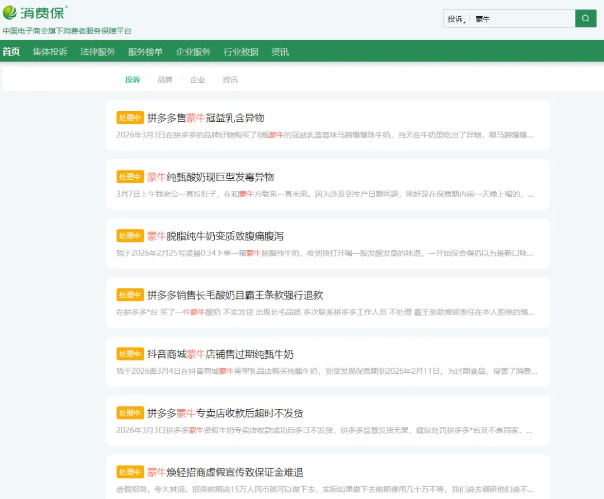
Task: Open complaint 拼多多蒙牛专卖店收款后超时不发货
Action: click(225, 414)
